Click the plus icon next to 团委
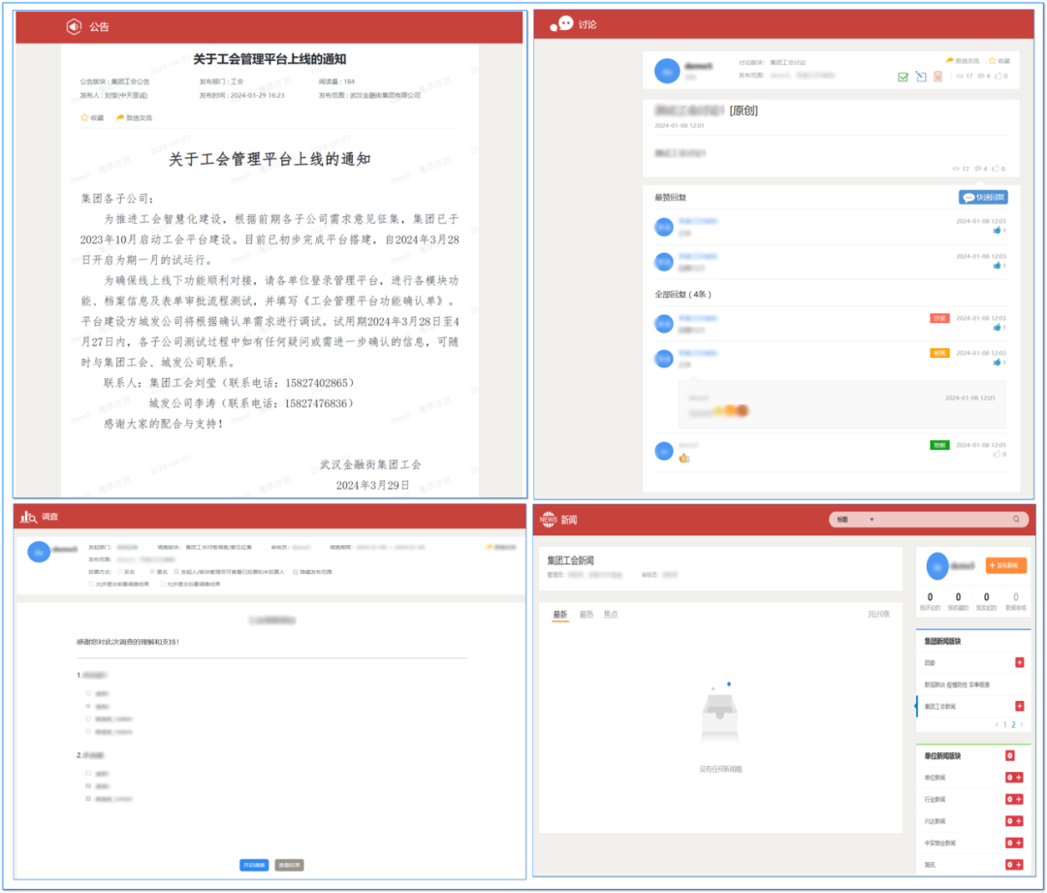The height and width of the screenshot is (893, 1047). pyautogui.click(x=1019, y=662)
